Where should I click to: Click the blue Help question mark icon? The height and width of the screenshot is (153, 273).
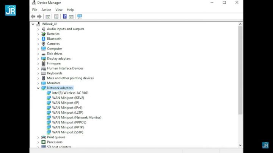pos(64,17)
